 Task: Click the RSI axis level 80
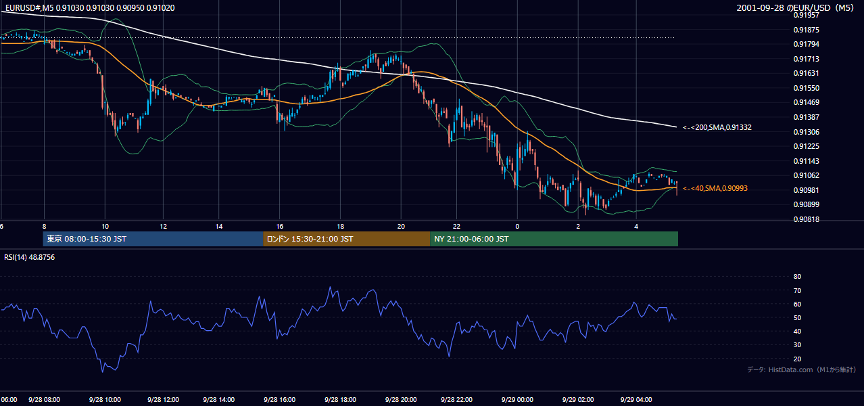[797, 277]
